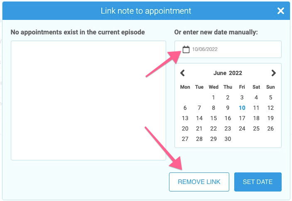292x201 pixels.
Task: Select June 1 in the calendar
Action: (x=213, y=97)
